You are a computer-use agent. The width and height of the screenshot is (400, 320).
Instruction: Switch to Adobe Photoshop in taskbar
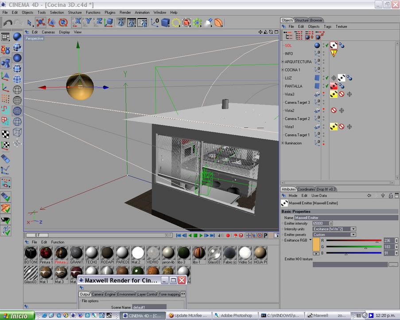click(235, 316)
